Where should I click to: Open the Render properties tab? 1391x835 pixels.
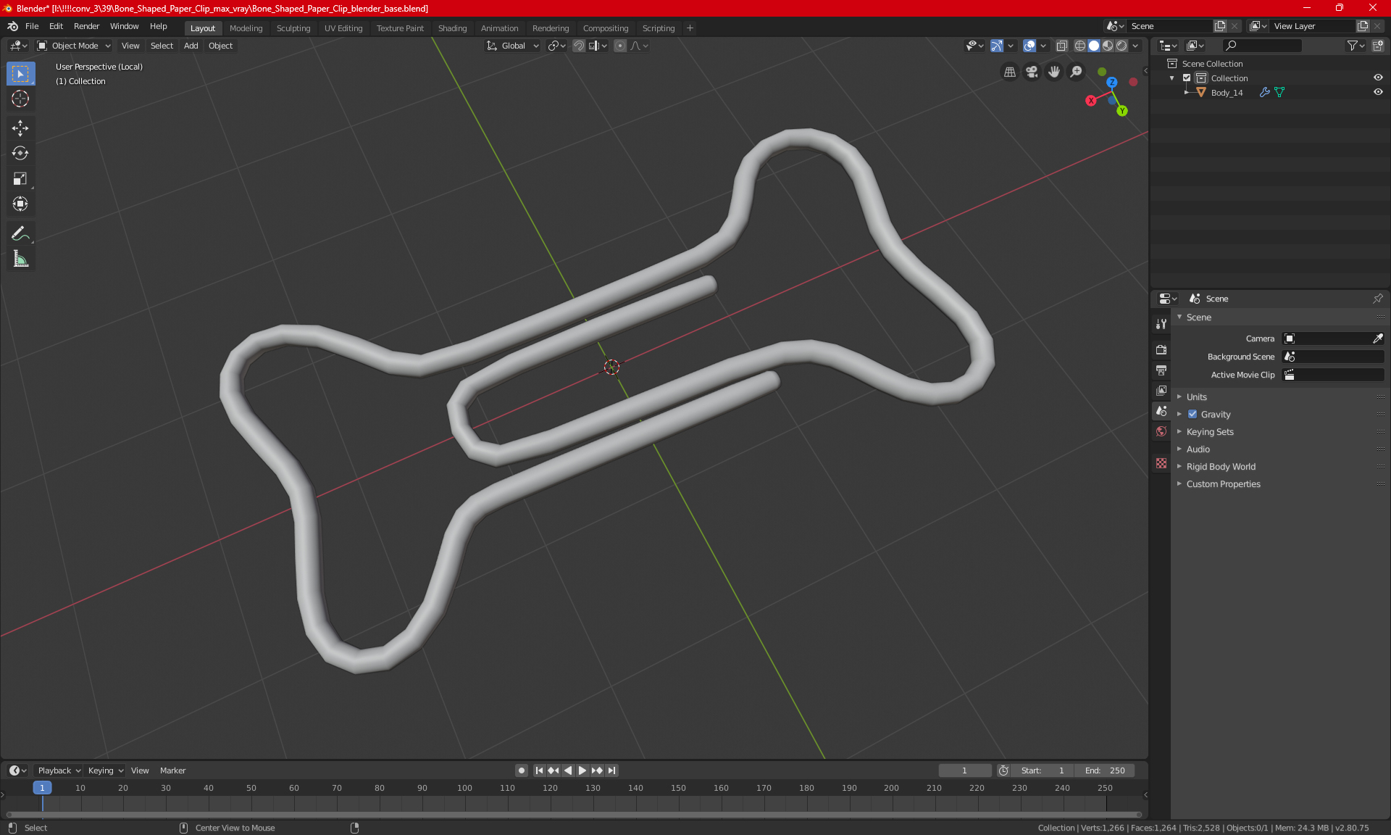click(x=1161, y=350)
